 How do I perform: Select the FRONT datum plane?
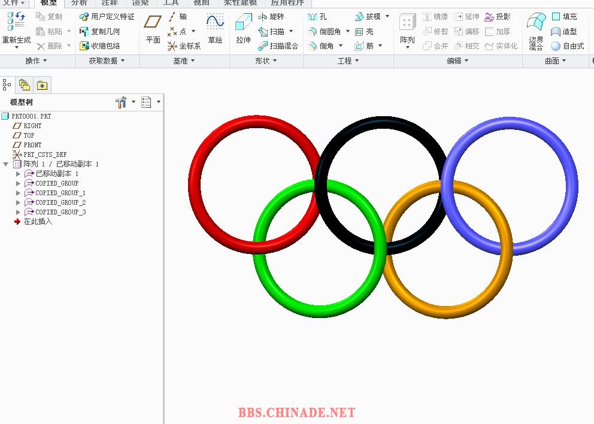(28, 145)
